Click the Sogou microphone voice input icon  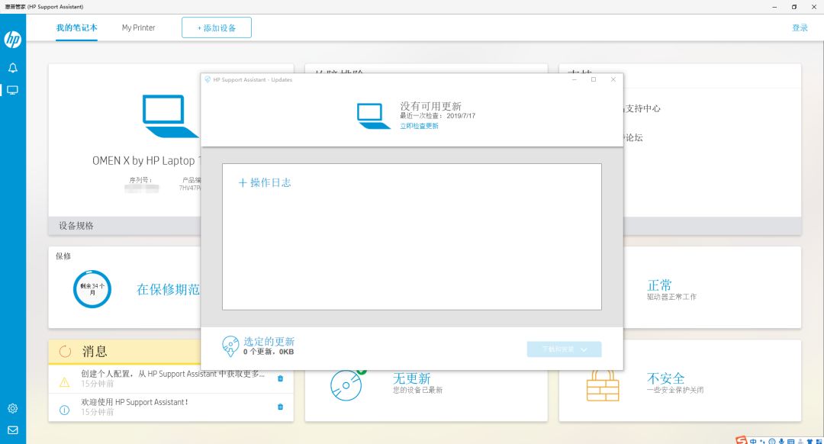coord(781,442)
